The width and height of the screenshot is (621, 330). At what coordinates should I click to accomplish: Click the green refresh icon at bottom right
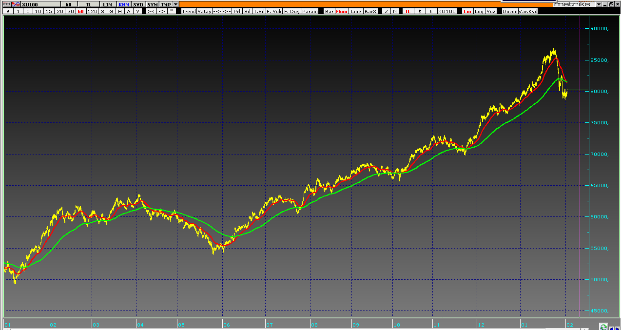coord(603,327)
